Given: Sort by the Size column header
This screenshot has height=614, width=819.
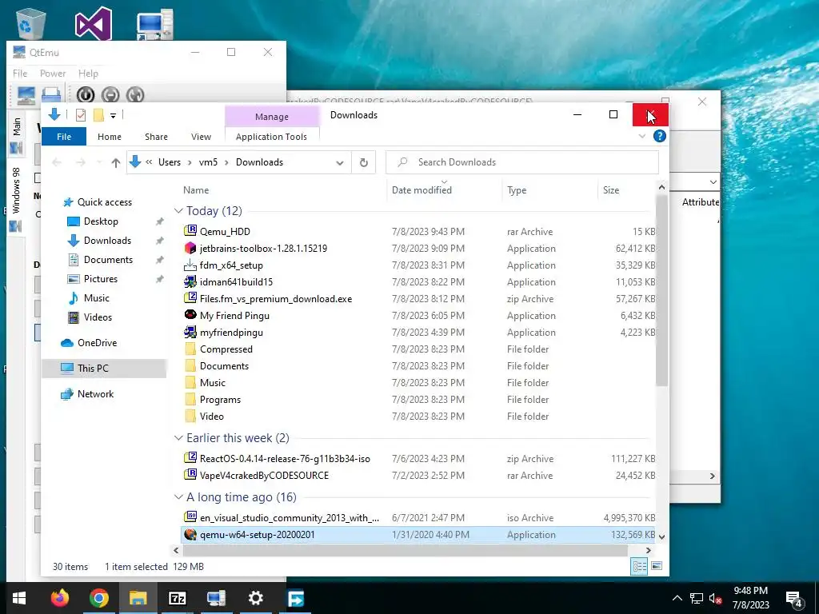Looking at the screenshot, I should click(610, 190).
